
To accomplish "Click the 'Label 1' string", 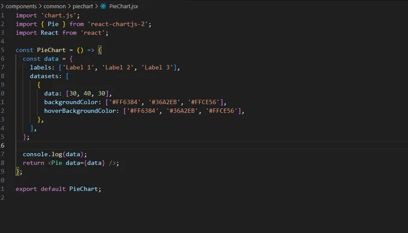I will tap(78, 67).
